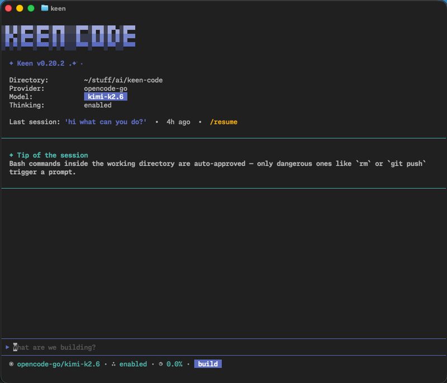Select the 'hi what can you do?' session text
This screenshot has height=383, width=447.
(106, 122)
